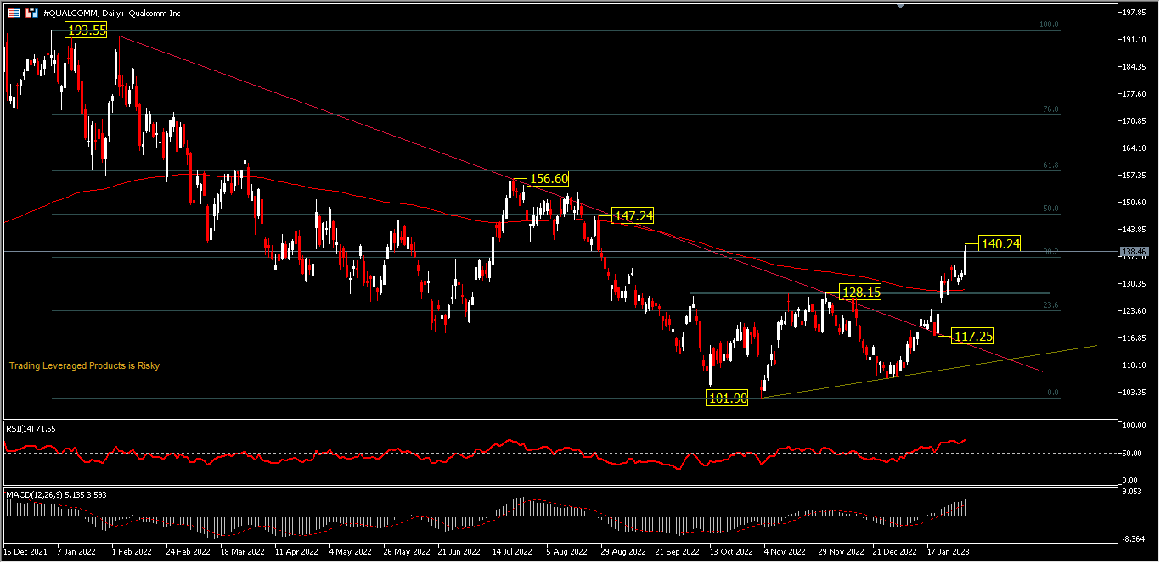
Task: Select the Fibonacci 50.0 level label
Action: [x=1050, y=208]
